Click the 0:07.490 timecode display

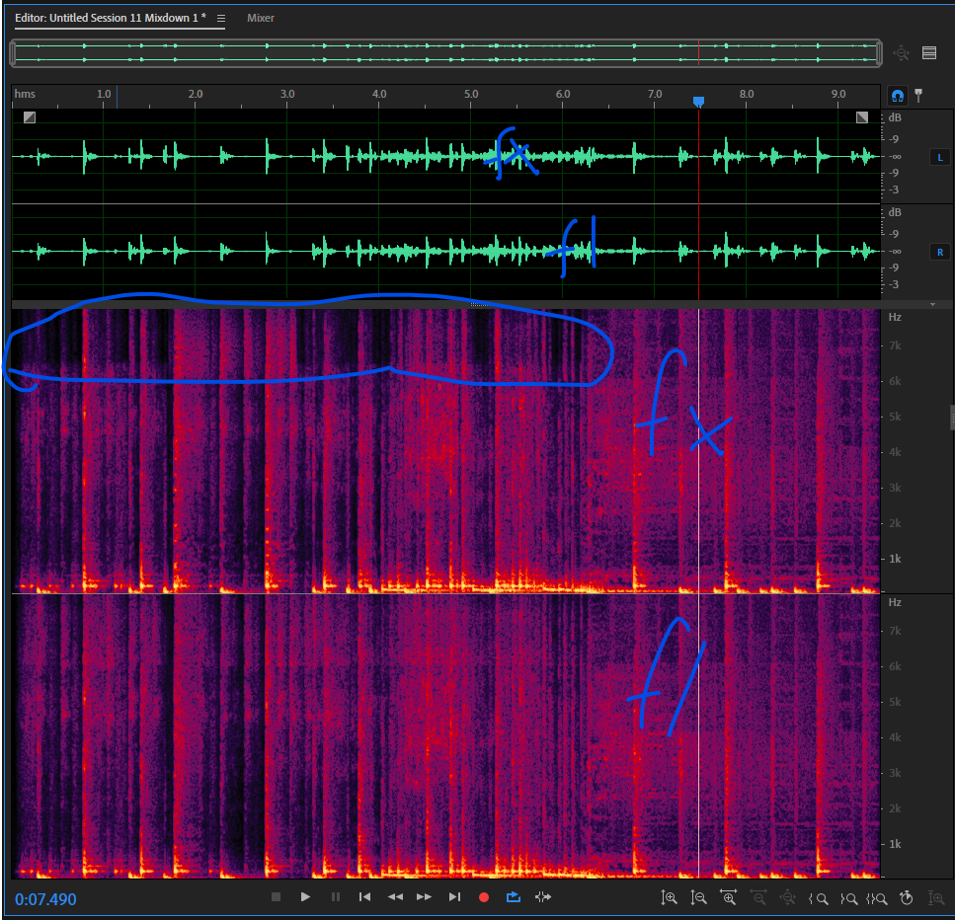click(x=45, y=899)
